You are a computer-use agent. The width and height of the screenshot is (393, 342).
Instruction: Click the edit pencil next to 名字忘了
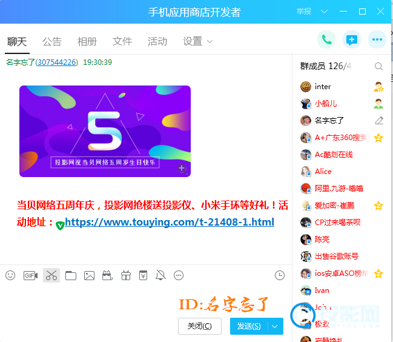[379, 121]
